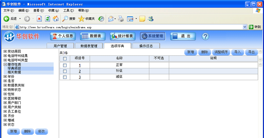Click the URL address input field

coord(131,27)
